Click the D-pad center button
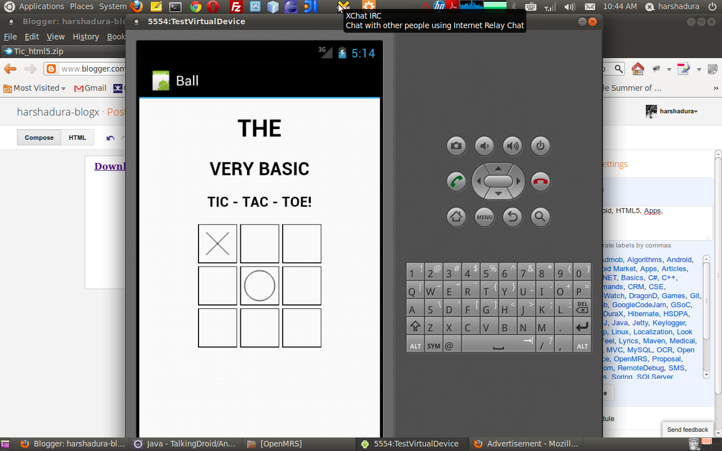Viewport: 722px width, 451px height. [x=498, y=181]
